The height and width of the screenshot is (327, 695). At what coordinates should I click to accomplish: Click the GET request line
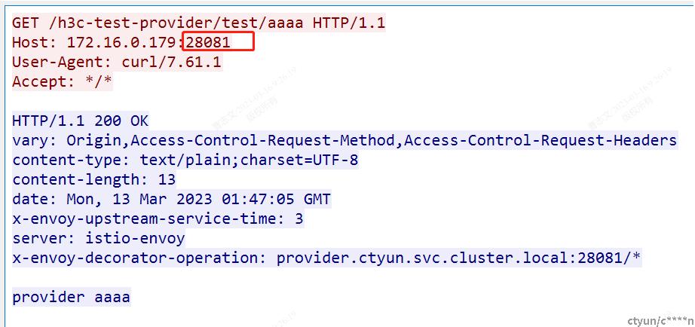(198, 23)
